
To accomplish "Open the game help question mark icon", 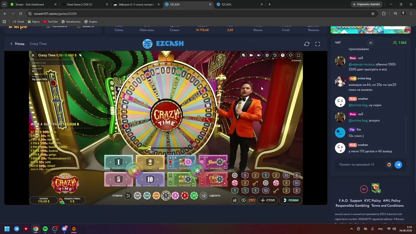I will tap(283, 55).
